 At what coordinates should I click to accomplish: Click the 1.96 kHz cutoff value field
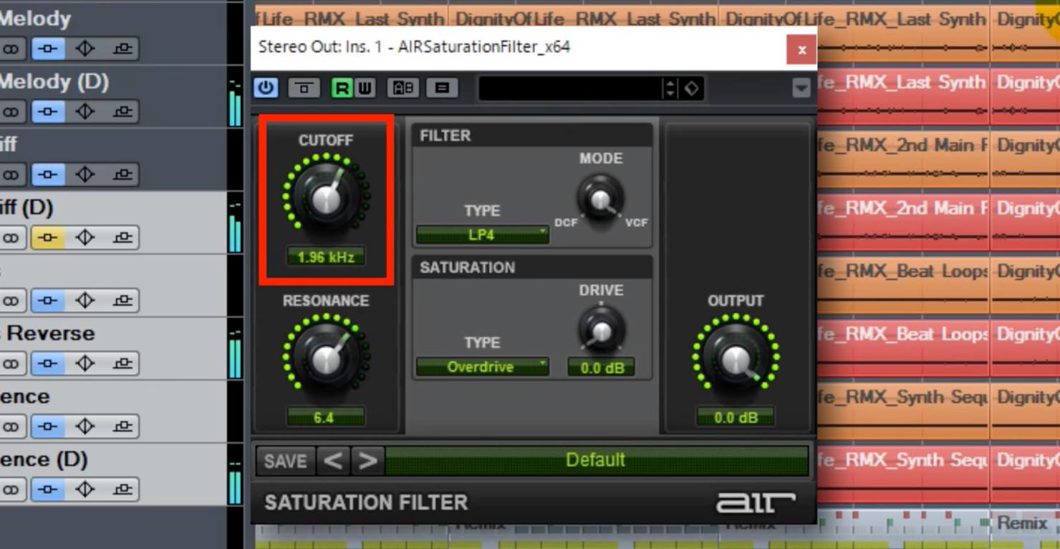[326, 257]
